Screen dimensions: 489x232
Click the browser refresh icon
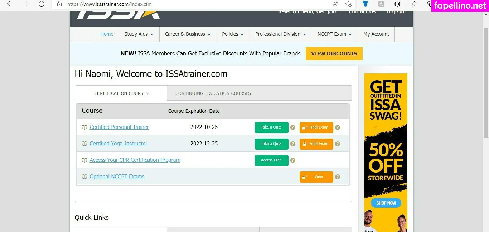[42, 4]
